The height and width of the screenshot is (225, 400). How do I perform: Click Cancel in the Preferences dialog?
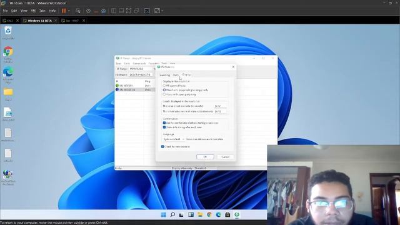coord(226,157)
